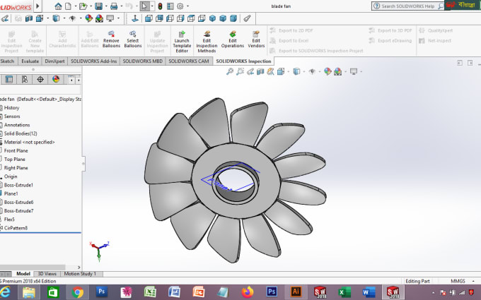Open the SOLIDWORKS Add-Ins tab
Viewport: 481px width, 300px height.
coord(93,61)
